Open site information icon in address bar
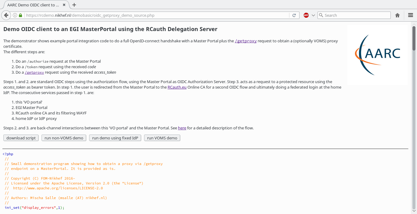The height and width of the screenshot is (214, 417). 15,15
